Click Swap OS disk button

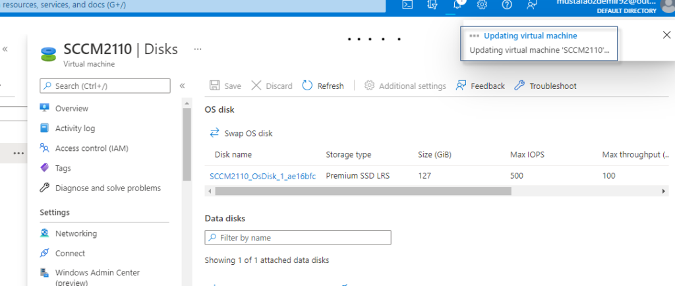[241, 133]
